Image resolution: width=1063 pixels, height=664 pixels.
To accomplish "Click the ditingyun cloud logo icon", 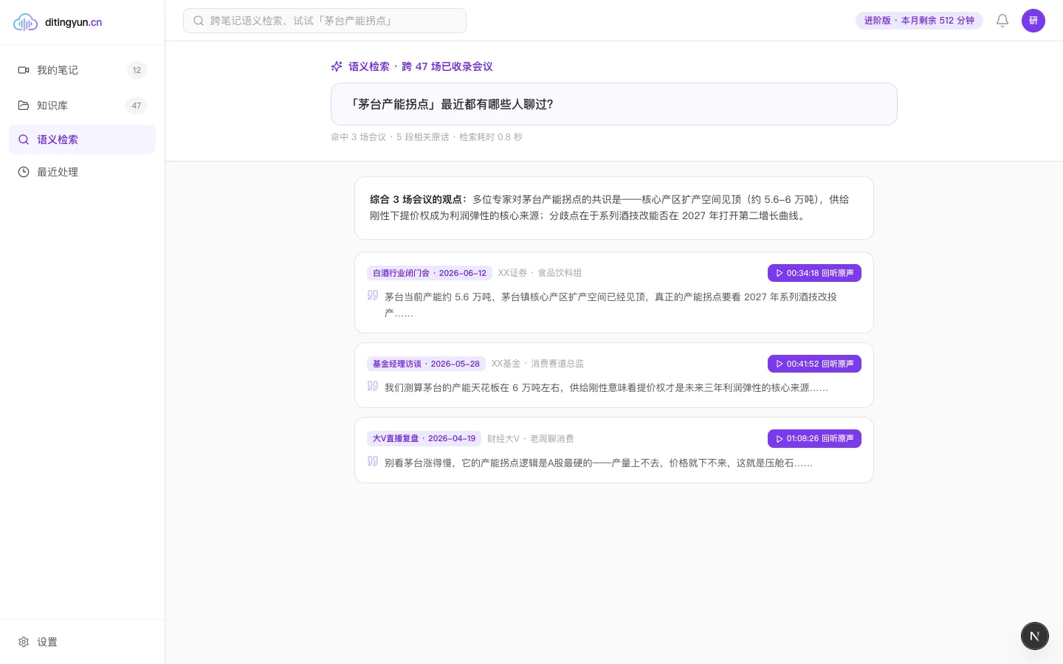I will (25, 22).
